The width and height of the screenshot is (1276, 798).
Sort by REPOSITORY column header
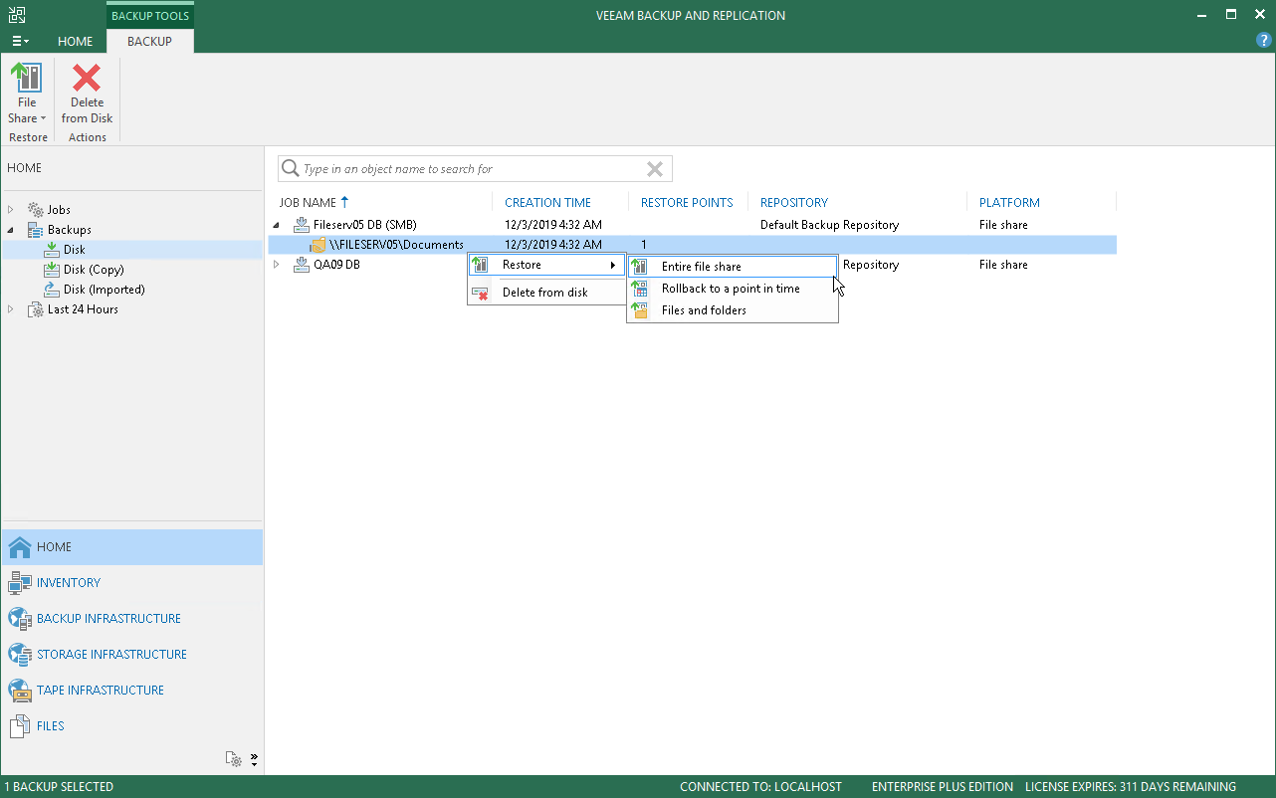(794, 203)
